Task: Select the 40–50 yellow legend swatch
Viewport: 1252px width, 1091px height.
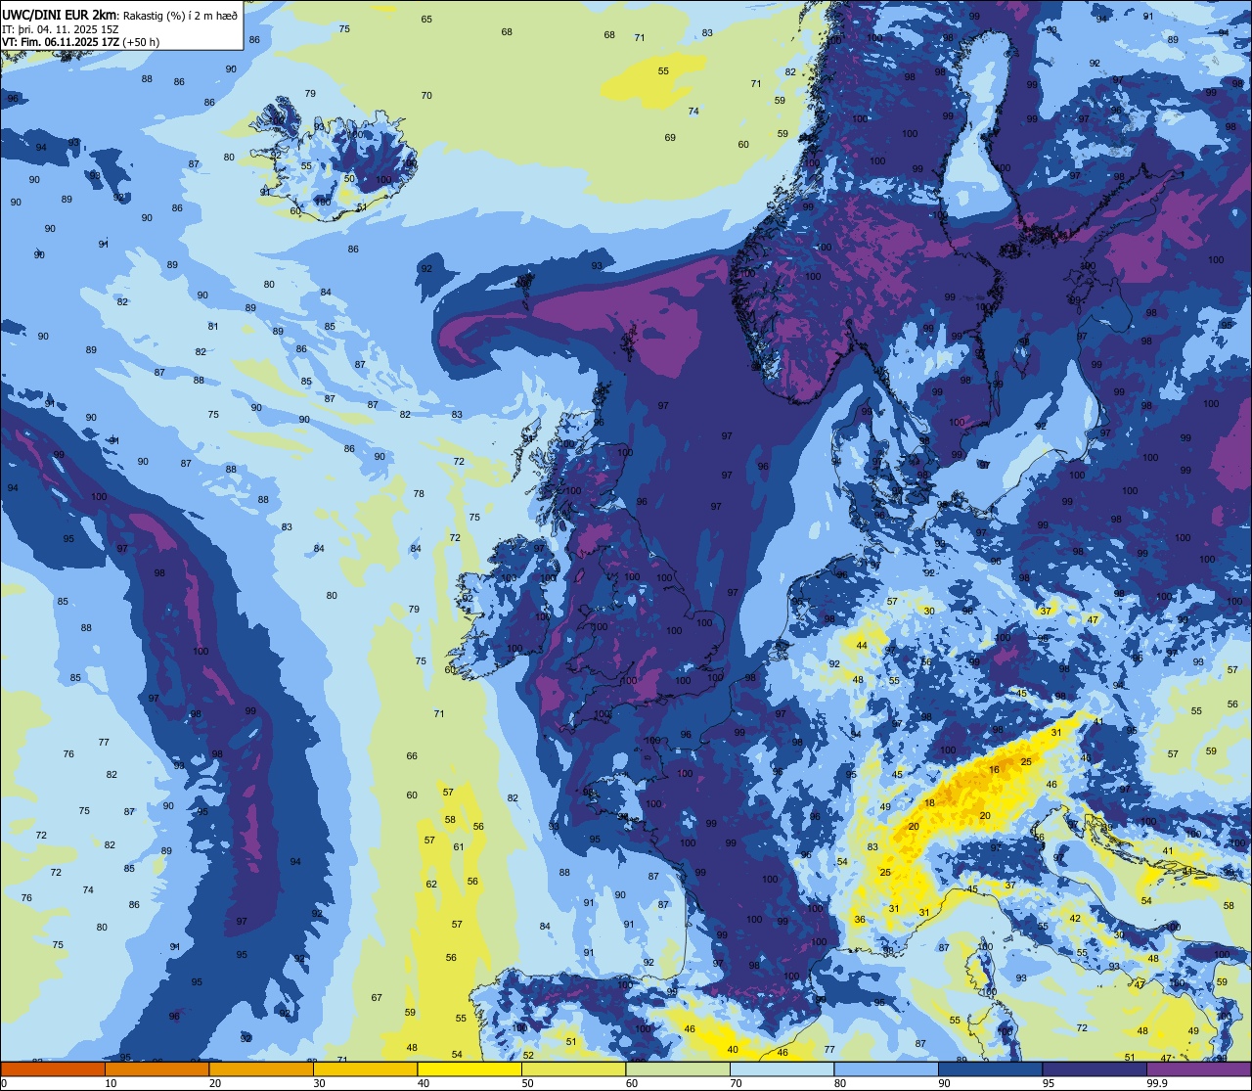Action: click(469, 1068)
